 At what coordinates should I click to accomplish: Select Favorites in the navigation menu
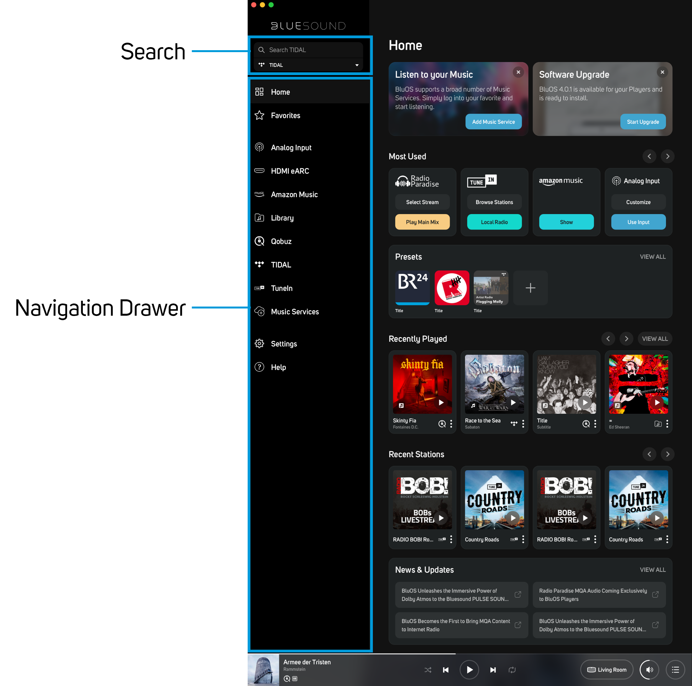[285, 115]
